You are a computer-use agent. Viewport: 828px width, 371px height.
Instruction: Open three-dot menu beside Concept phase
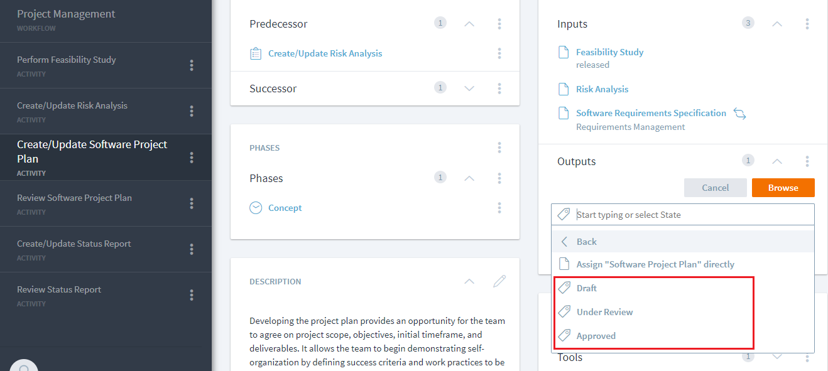point(499,208)
